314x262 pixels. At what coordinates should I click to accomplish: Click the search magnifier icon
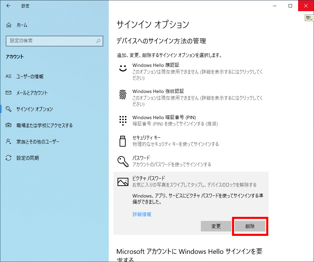(98, 41)
